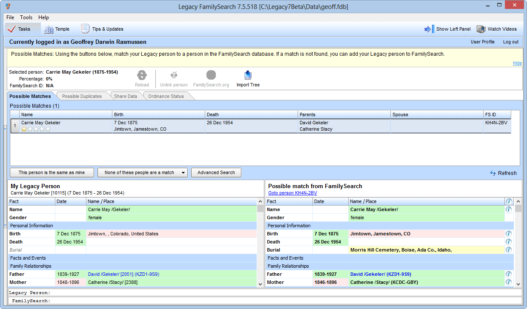Open Tips & Updates
Image resolution: width=527 pixels, height=309 pixels.
(102, 29)
